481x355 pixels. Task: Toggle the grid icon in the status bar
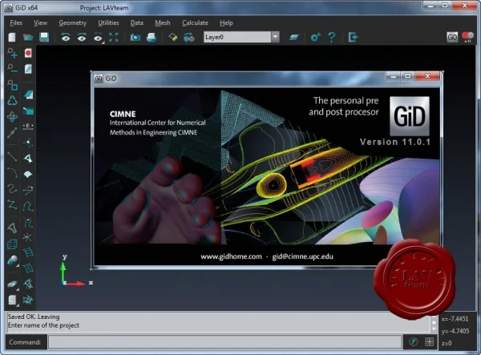point(429,341)
